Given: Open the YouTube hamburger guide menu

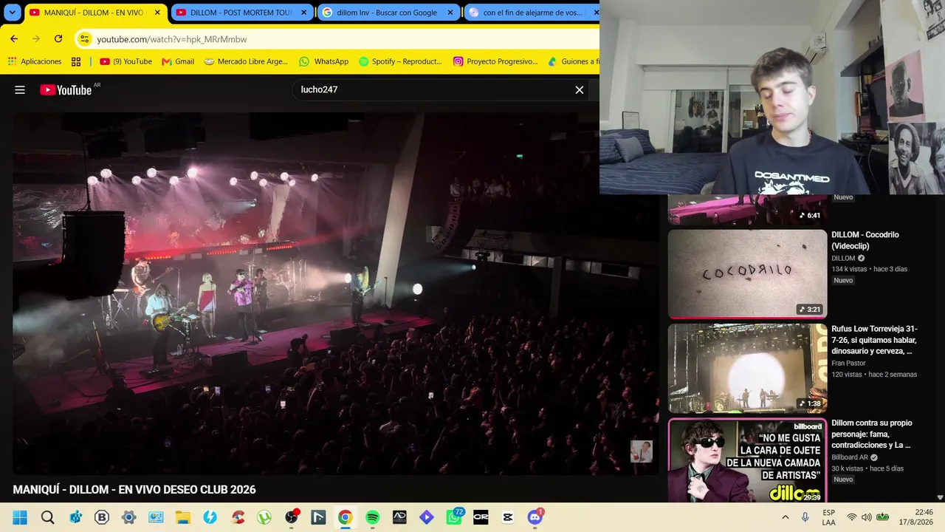Looking at the screenshot, I should click(x=20, y=90).
